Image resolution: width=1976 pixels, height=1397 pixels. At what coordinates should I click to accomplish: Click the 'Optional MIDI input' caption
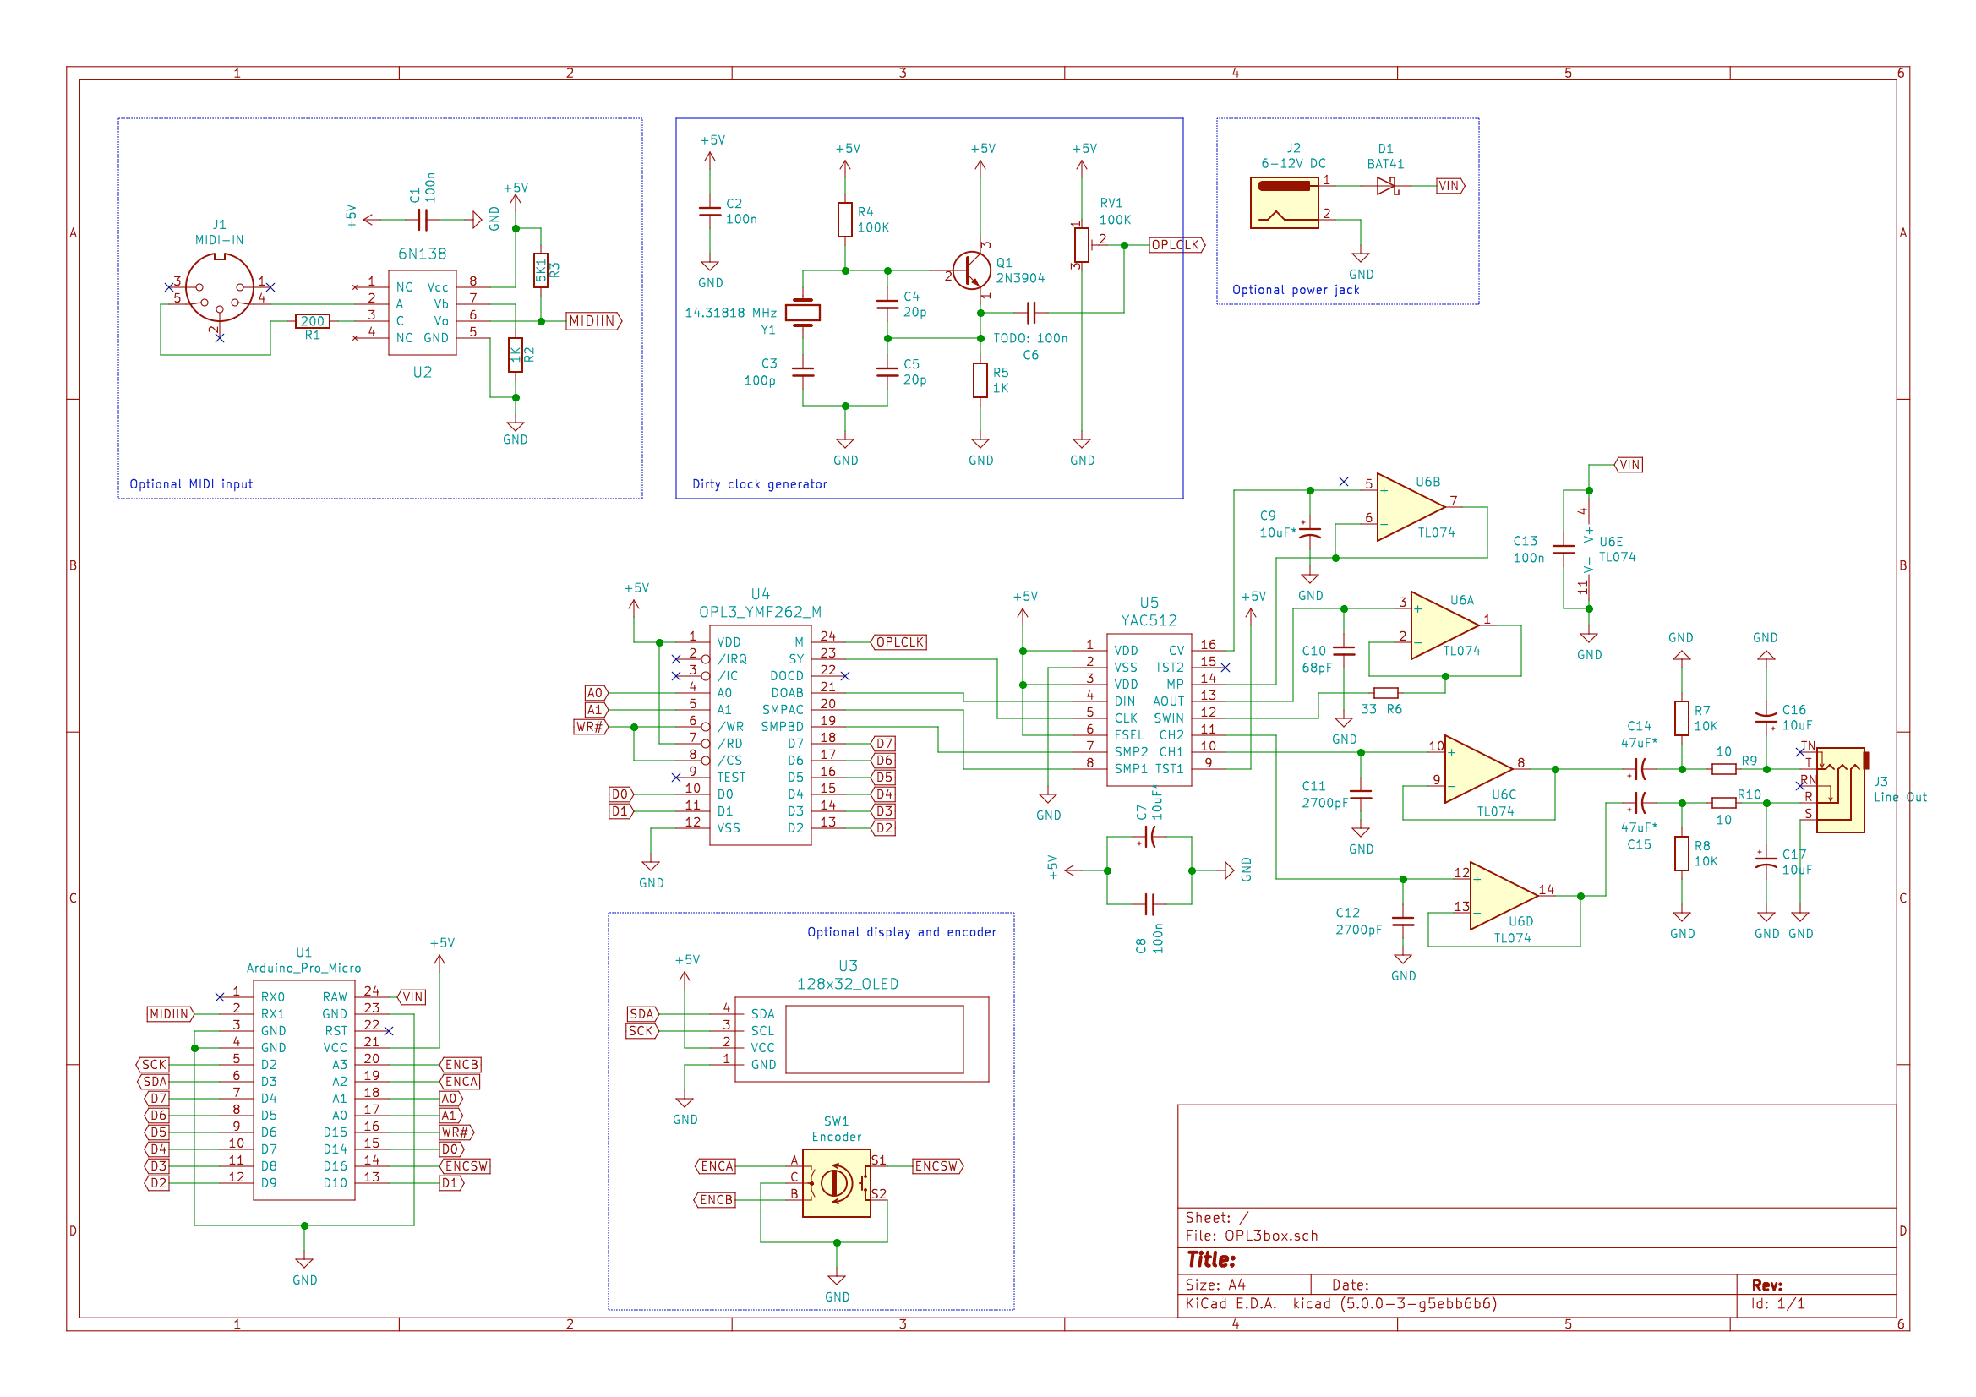click(191, 484)
